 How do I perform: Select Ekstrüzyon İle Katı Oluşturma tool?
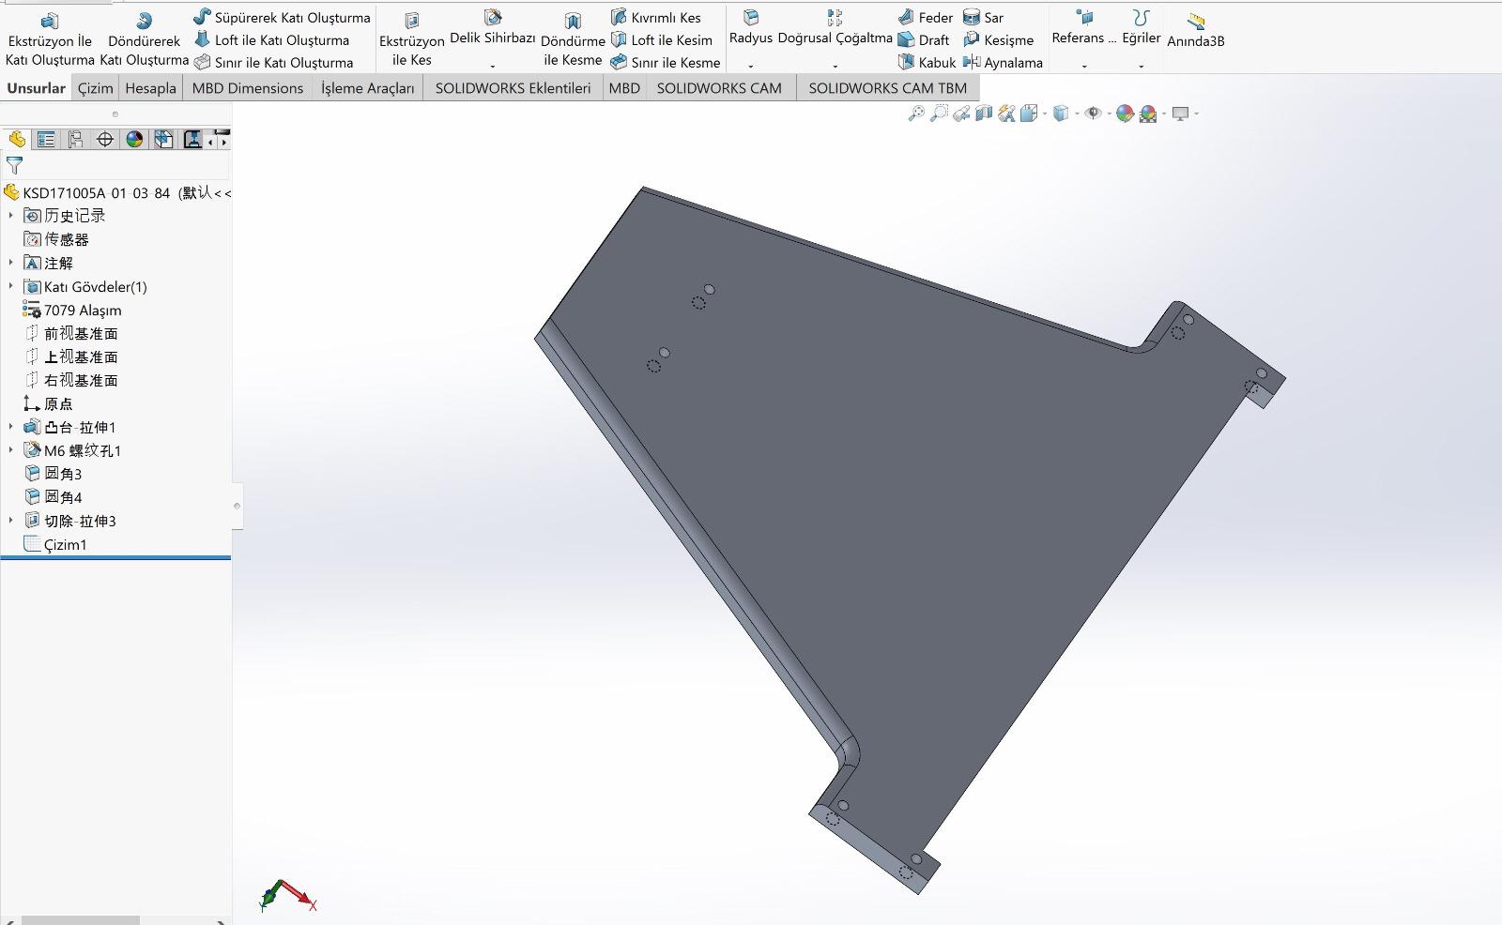tap(50, 39)
